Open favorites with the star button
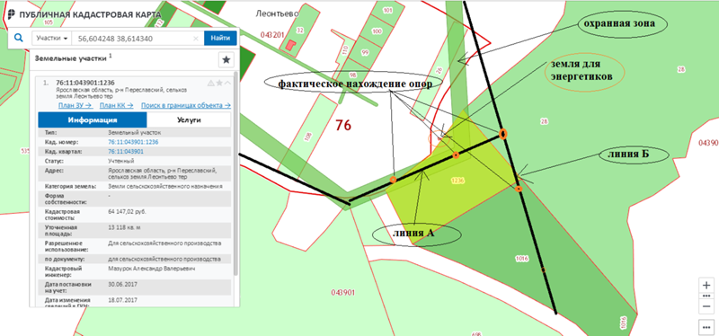Viewport: 719px width, 336px height. [x=226, y=59]
